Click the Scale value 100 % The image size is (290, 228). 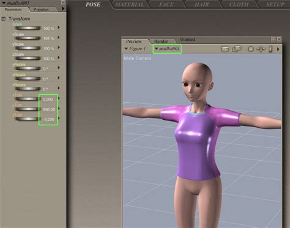pos(48,29)
